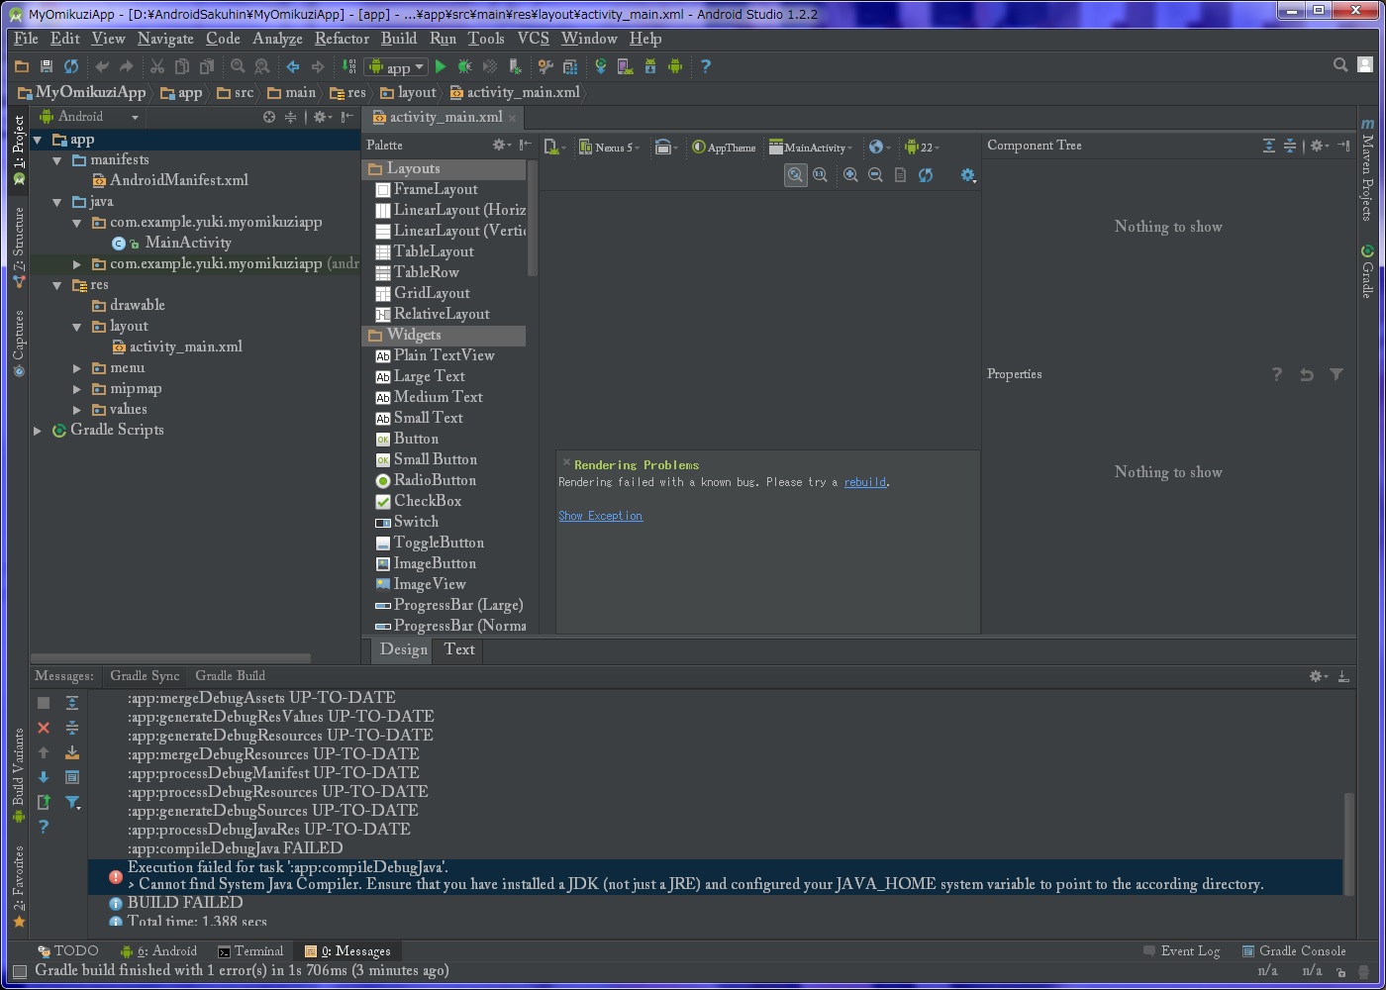Toggle the tool window quick-access button in status bar
The image size is (1386, 990).
pos(19,971)
